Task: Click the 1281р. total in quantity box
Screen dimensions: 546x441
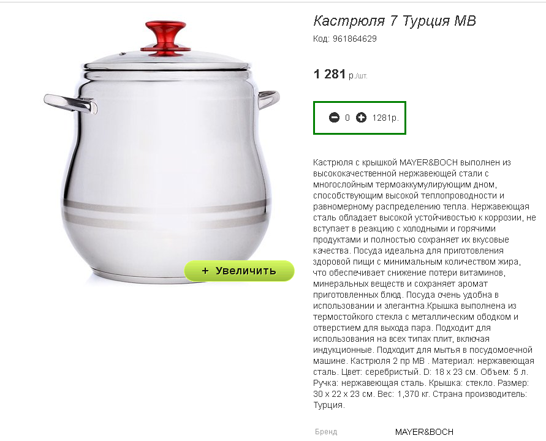Action: click(385, 118)
